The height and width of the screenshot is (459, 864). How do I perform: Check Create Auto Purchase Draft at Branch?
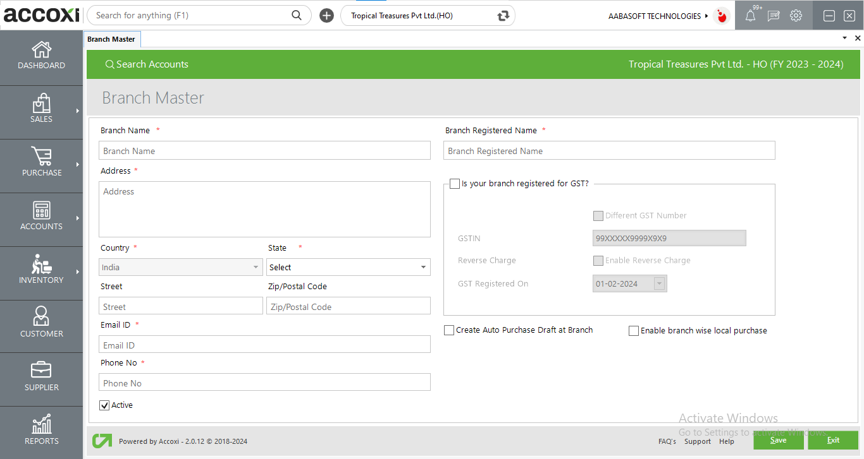[449, 330]
